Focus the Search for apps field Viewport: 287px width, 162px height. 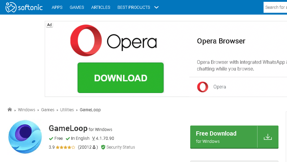pos(275,7)
